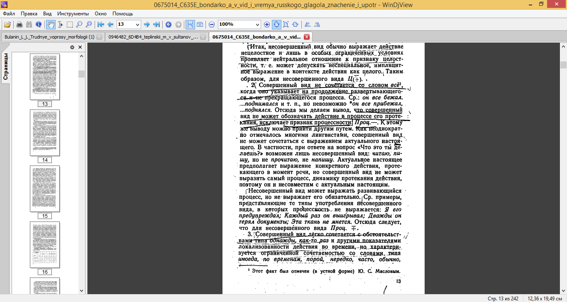Go to the previous page
This screenshot has width=567, height=302.
pyautogui.click(x=110, y=24)
